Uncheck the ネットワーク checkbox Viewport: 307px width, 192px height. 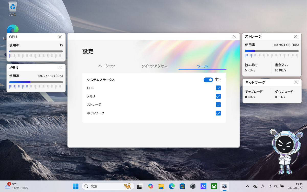pyautogui.click(x=218, y=113)
